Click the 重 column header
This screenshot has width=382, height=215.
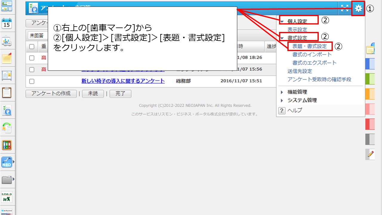coord(44,47)
